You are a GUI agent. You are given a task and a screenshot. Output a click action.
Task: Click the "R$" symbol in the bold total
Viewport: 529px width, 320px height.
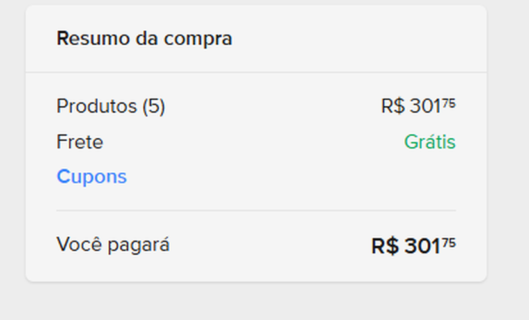point(385,246)
